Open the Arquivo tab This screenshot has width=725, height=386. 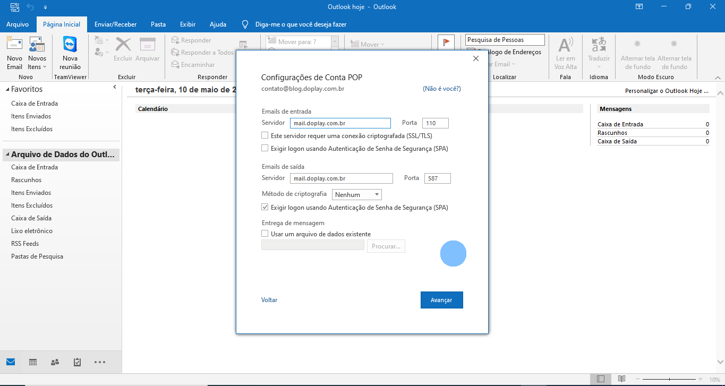[18, 24]
